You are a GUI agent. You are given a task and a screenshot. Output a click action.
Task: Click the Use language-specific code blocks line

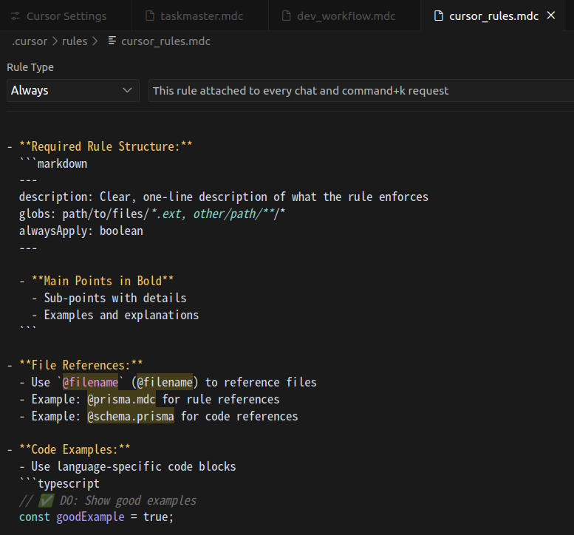point(128,466)
